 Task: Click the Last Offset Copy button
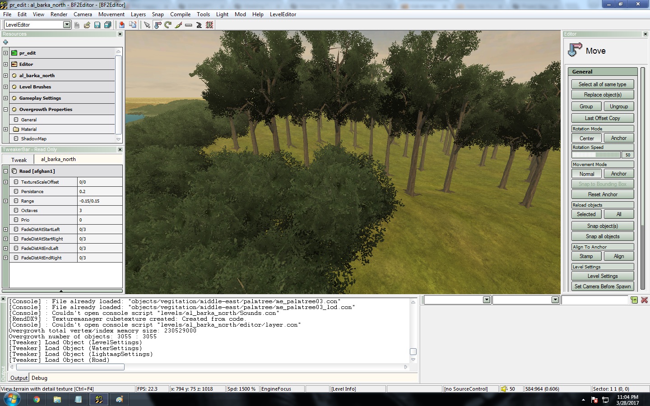coord(603,118)
